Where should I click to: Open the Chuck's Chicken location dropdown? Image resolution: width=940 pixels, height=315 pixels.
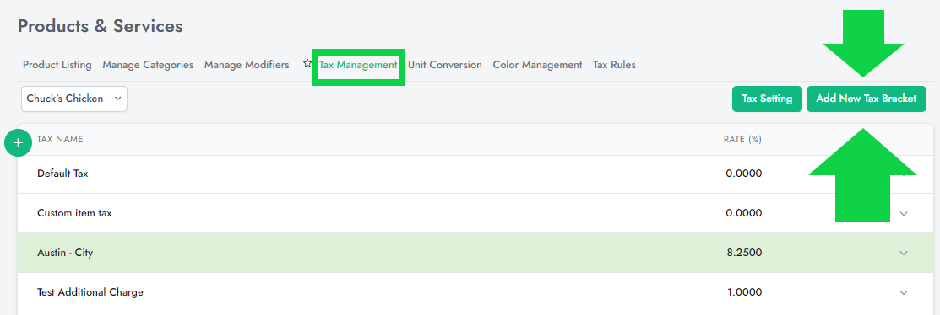[x=74, y=99]
